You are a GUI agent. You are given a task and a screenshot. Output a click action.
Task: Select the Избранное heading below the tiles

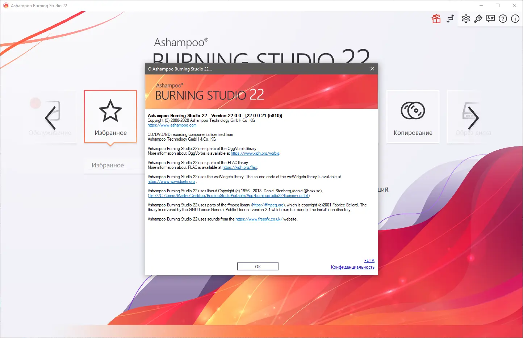pos(108,165)
